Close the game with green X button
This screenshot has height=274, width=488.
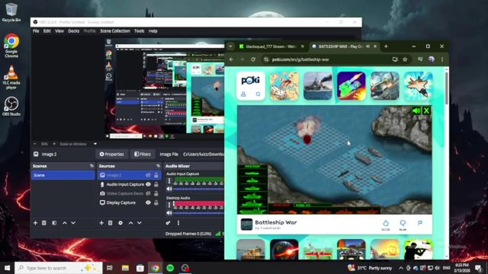pos(426,111)
